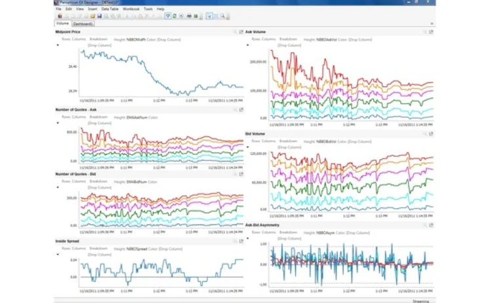Click Breakdown label in Midpoint Price
This screenshot has width=492, height=303.
(98, 39)
